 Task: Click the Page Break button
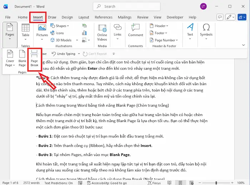(34, 59)
